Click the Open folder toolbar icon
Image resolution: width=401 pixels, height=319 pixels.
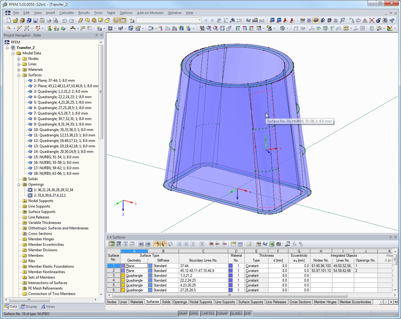coord(15,20)
